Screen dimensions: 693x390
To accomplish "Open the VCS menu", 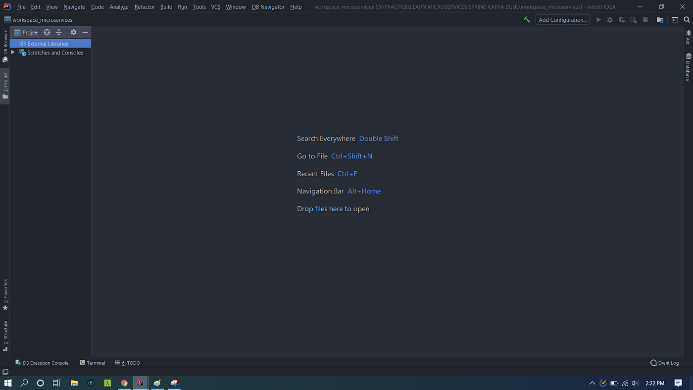I will point(216,7).
